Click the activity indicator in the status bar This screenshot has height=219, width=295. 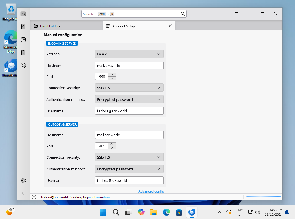coord(34,197)
